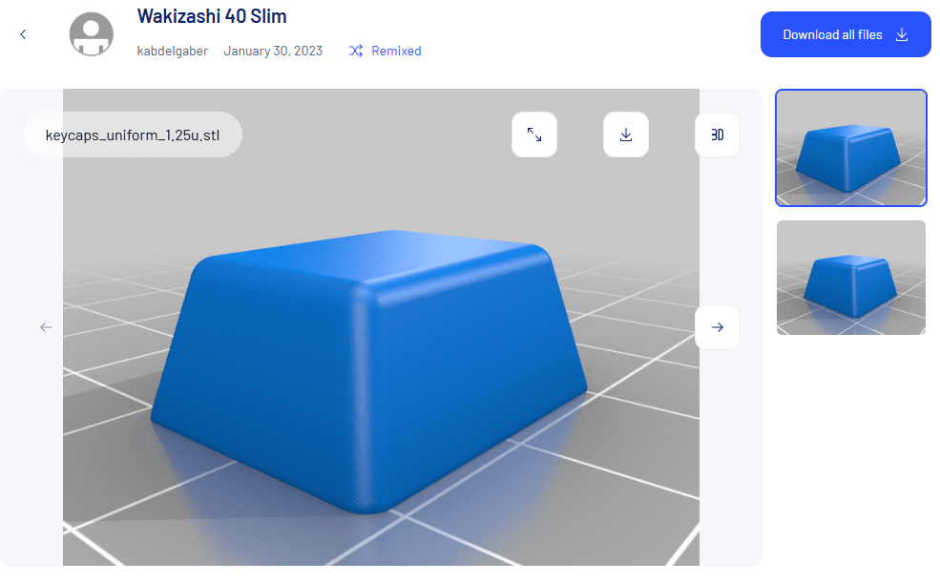Go back using the left chevron arrow
Screen dimensions: 940x583
point(23,34)
